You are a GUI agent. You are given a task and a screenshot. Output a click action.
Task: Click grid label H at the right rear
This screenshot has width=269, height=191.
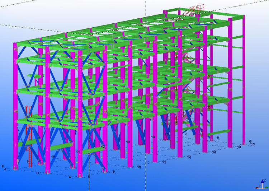tap(218, 138)
